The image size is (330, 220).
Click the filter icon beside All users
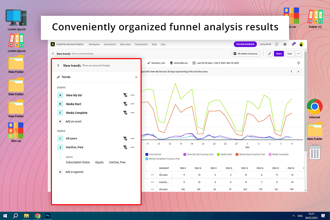pyautogui.click(x=125, y=139)
